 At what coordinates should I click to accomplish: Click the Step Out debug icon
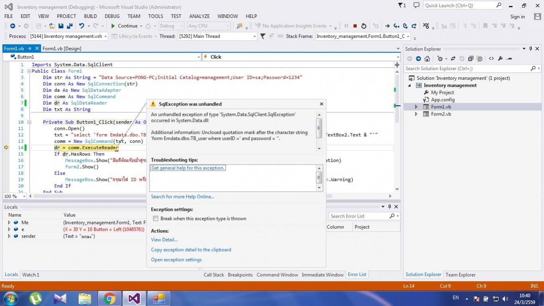pos(414,26)
